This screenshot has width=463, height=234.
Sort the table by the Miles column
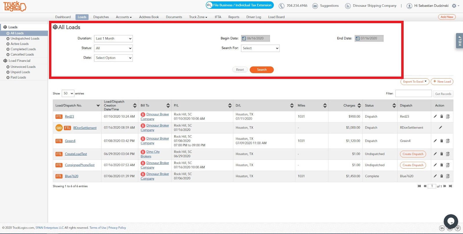click(325, 105)
